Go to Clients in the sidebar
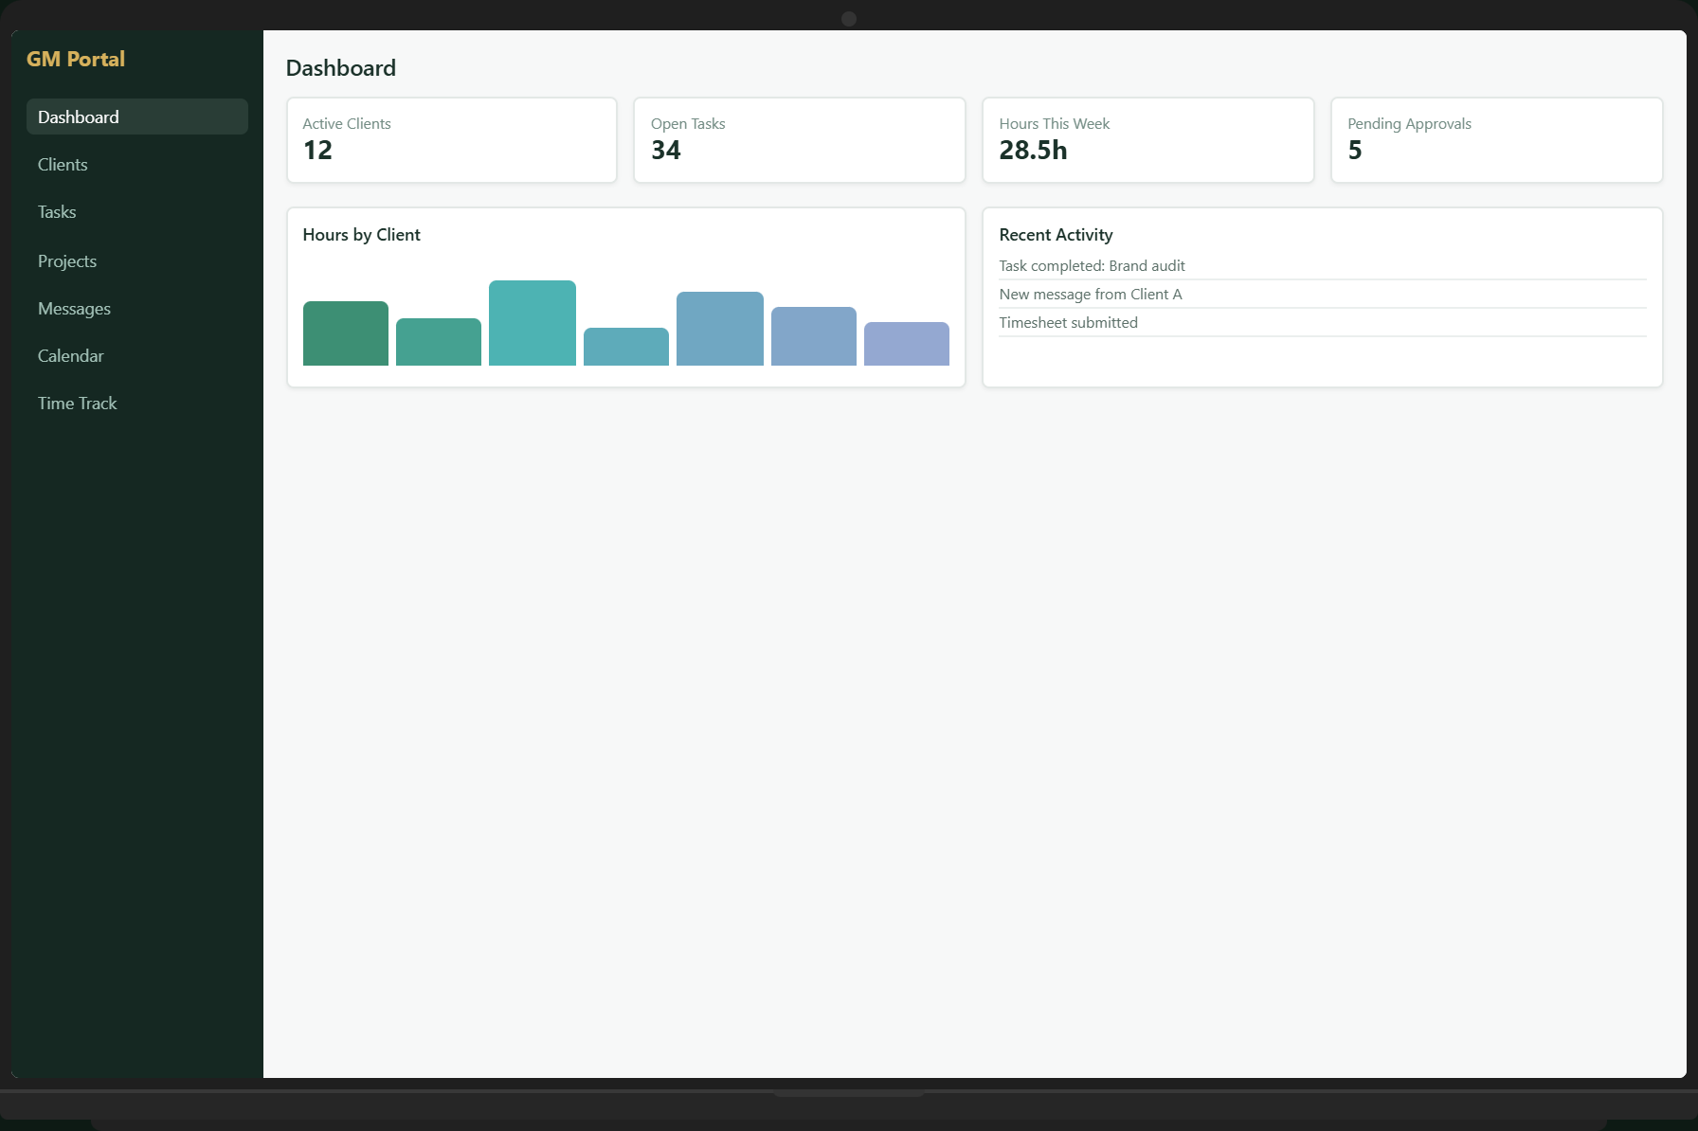Viewport: 1698px width, 1131px height. [x=137, y=165]
